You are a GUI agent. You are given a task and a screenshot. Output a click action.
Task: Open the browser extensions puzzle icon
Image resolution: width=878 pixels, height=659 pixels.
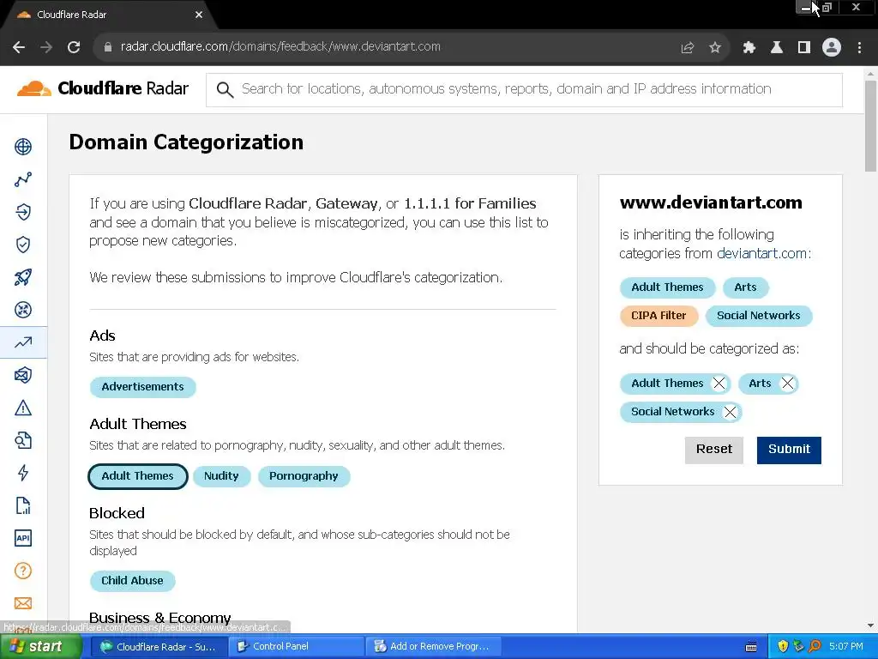(x=749, y=48)
